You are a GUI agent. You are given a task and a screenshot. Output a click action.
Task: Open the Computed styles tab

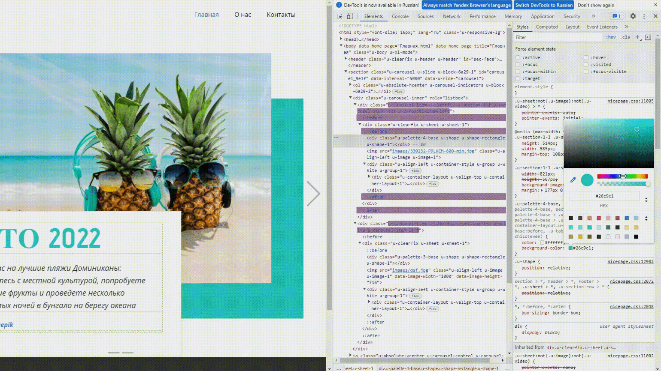(x=547, y=27)
